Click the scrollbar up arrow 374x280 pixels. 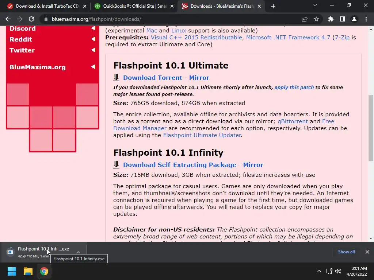(371, 29)
